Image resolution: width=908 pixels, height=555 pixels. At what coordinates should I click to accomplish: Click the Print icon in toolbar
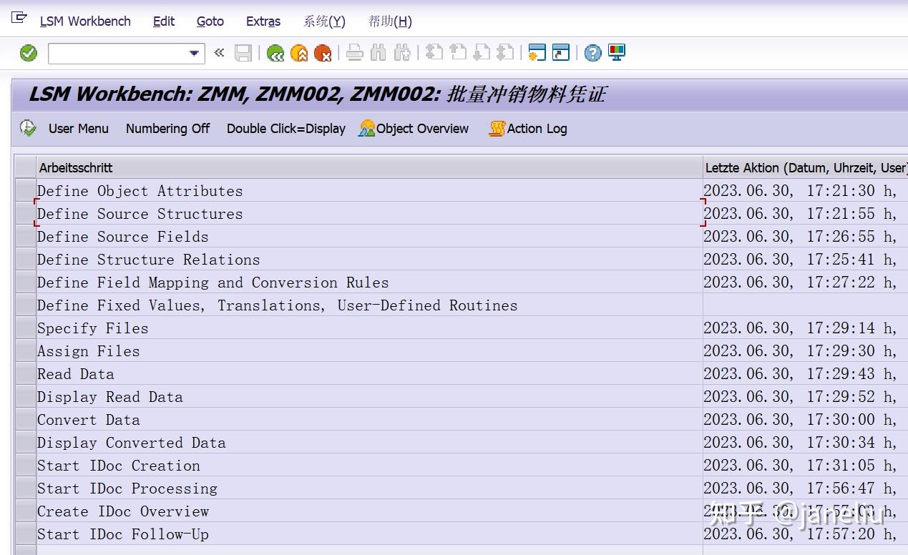355,53
